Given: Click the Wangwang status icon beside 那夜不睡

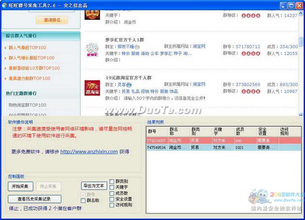Looking at the screenshot, I should (137, 47).
